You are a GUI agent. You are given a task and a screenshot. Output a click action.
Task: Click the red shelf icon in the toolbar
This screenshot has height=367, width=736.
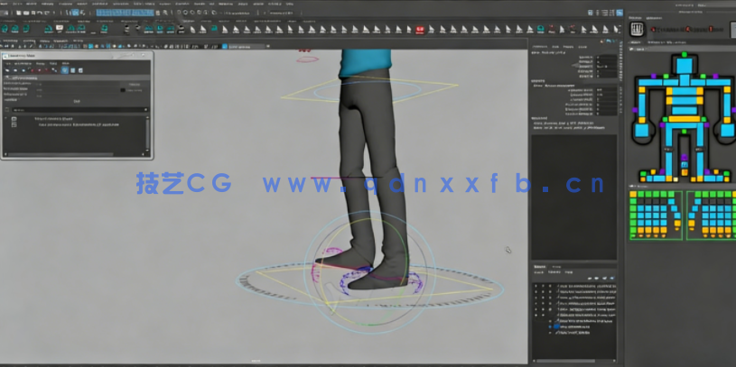[x=420, y=28]
